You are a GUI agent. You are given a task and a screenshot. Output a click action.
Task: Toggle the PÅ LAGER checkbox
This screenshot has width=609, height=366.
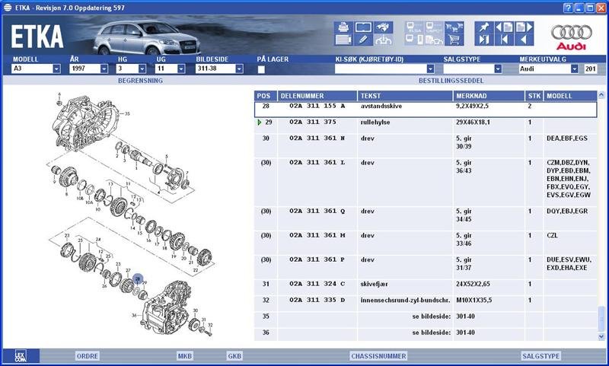click(261, 69)
